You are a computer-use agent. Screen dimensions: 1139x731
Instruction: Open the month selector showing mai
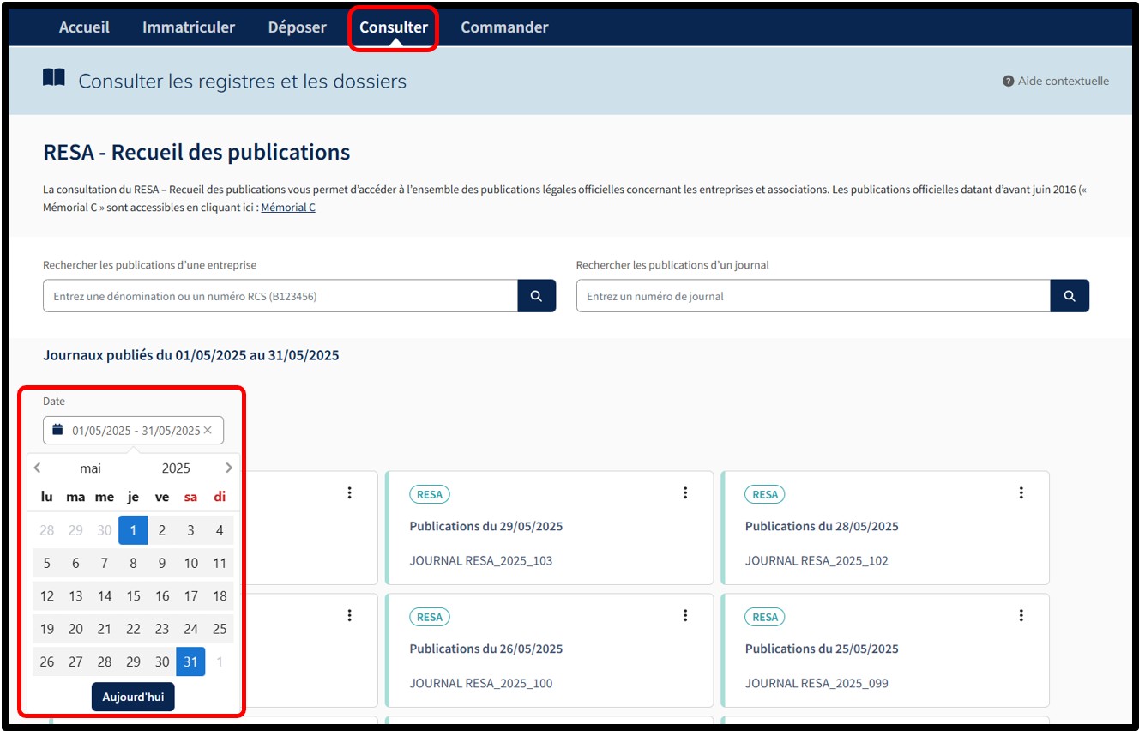(90, 468)
